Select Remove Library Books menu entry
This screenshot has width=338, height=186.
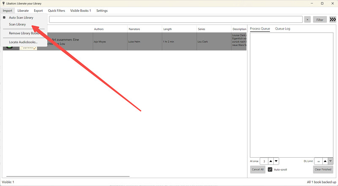pos(24,33)
